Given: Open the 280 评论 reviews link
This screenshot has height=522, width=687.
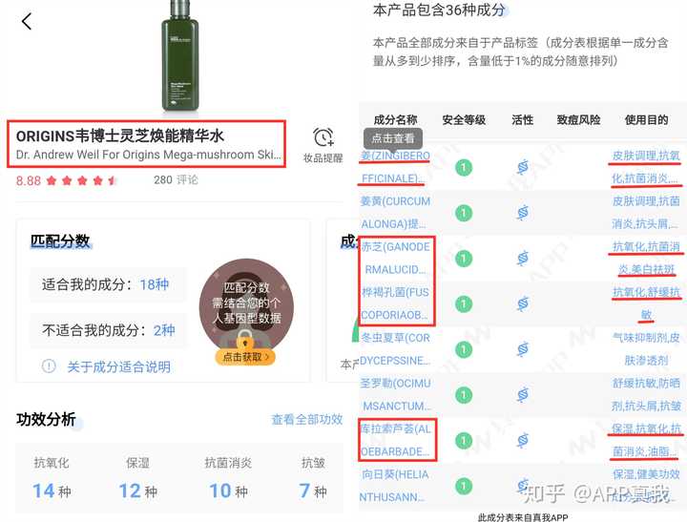Looking at the screenshot, I should 176,179.
